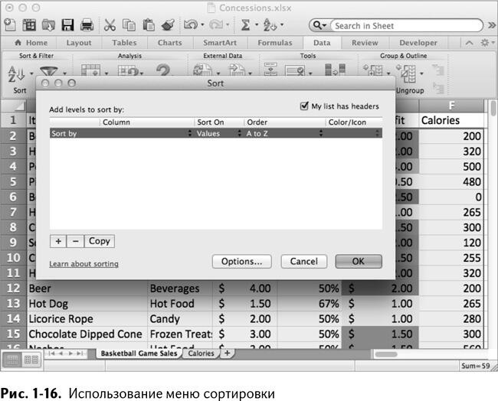Open the Sort On Values dropdown
This screenshot has width=498, height=401.
[x=218, y=133]
